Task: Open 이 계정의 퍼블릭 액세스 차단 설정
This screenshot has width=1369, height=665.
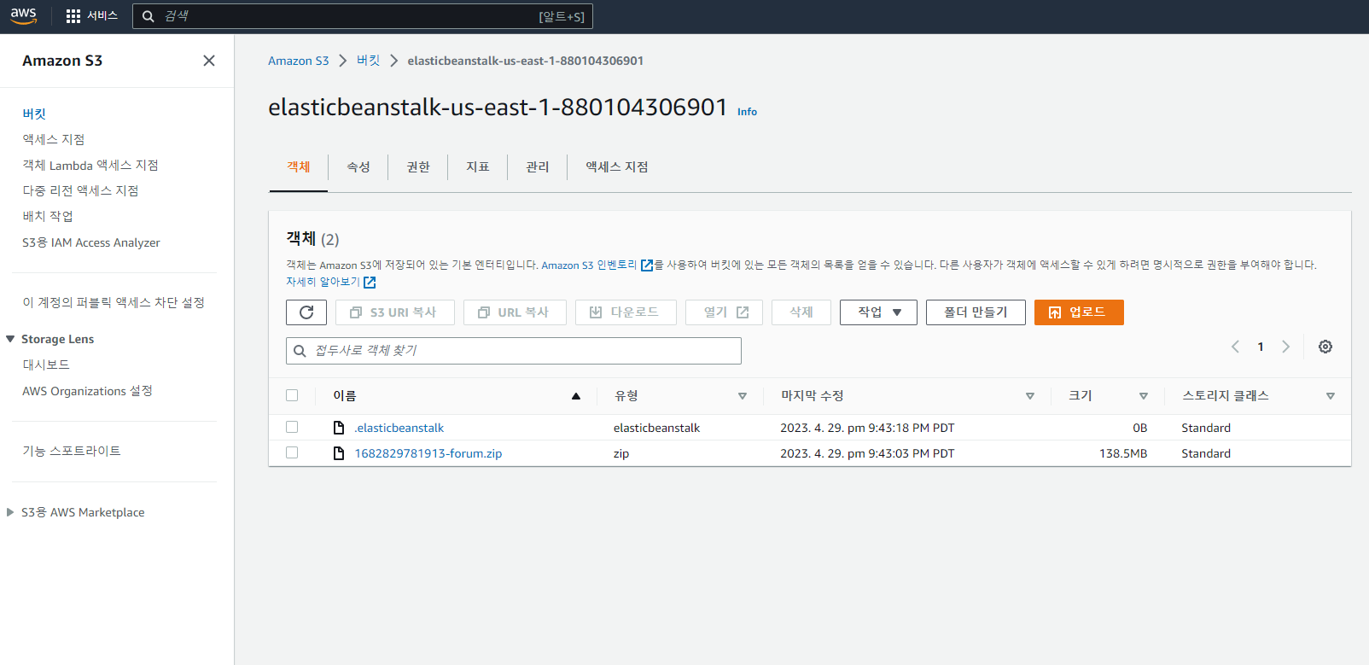Action: point(114,302)
